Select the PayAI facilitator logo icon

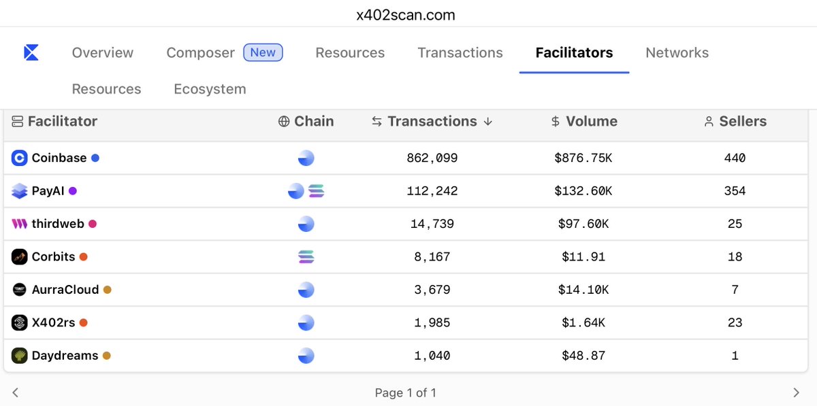(x=18, y=190)
